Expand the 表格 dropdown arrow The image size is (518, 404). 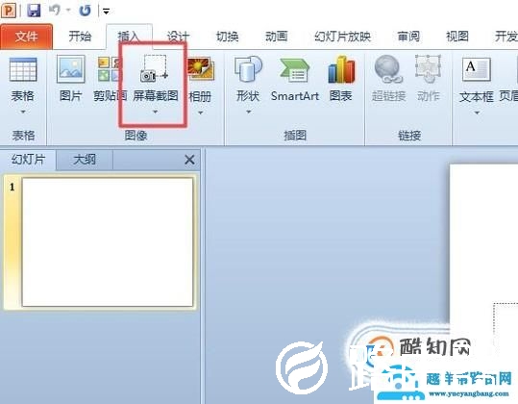23,113
